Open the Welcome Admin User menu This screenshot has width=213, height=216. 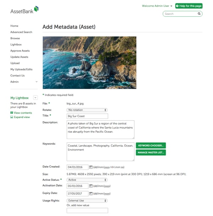[x=157, y=6]
